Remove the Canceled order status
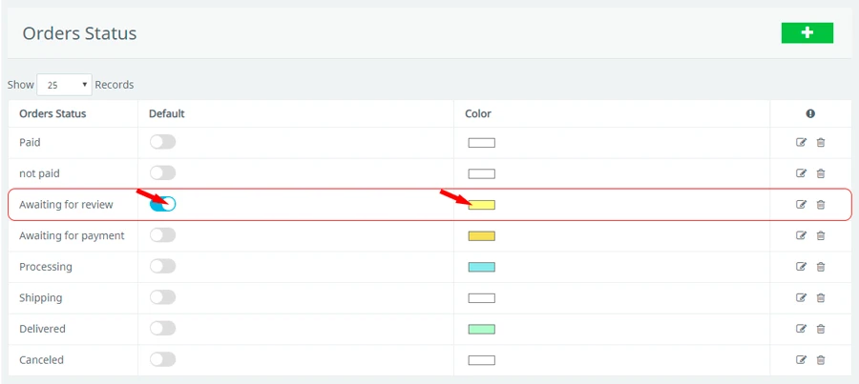This screenshot has width=859, height=384. [x=821, y=360]
